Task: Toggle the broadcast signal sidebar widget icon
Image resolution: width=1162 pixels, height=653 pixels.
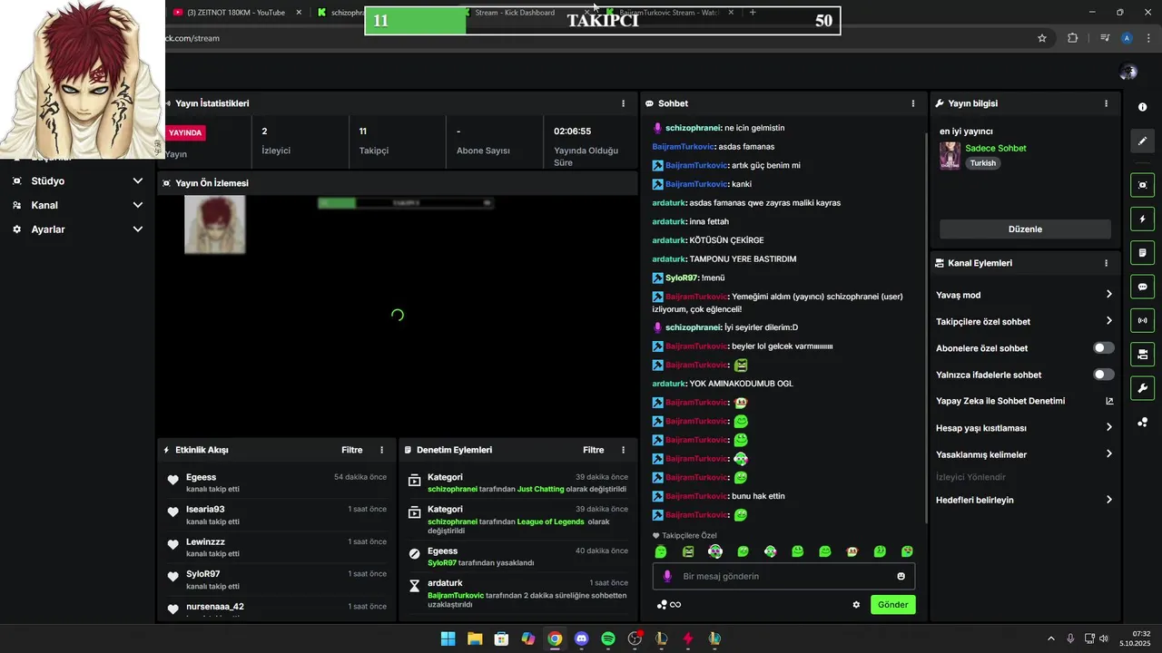Action: coord(1142,320)
